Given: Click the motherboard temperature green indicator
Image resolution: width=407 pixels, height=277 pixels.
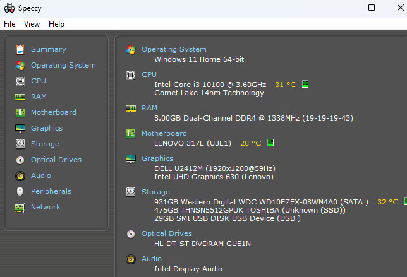Looking at the screenshot, I should 270,143.
